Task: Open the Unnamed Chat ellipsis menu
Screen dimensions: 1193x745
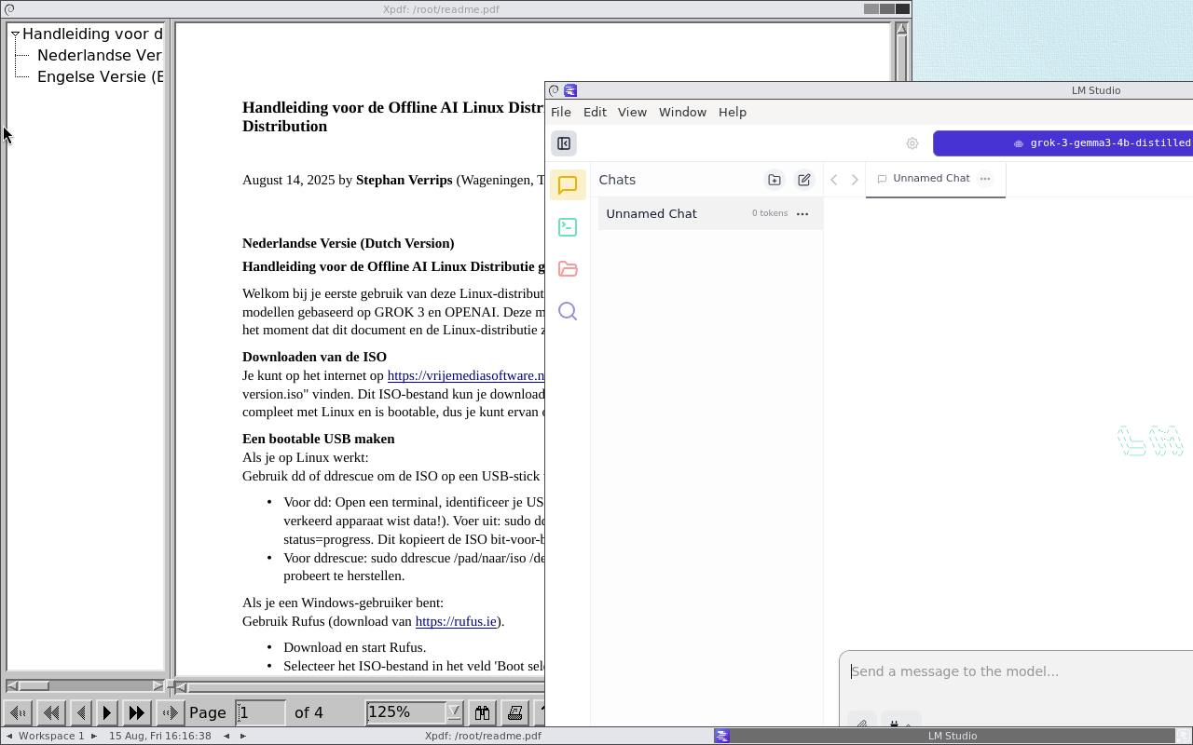Action: click(802, 213)
